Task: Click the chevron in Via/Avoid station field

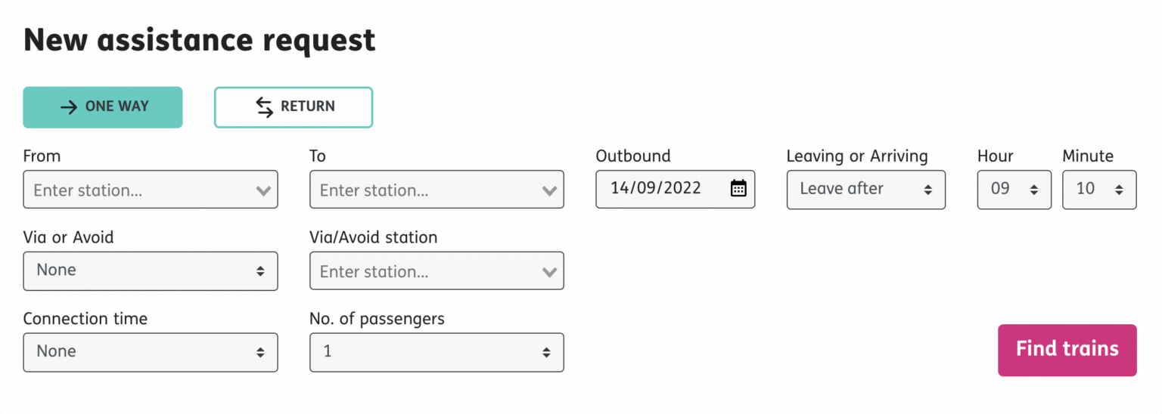Action: (x=549, y=272)
